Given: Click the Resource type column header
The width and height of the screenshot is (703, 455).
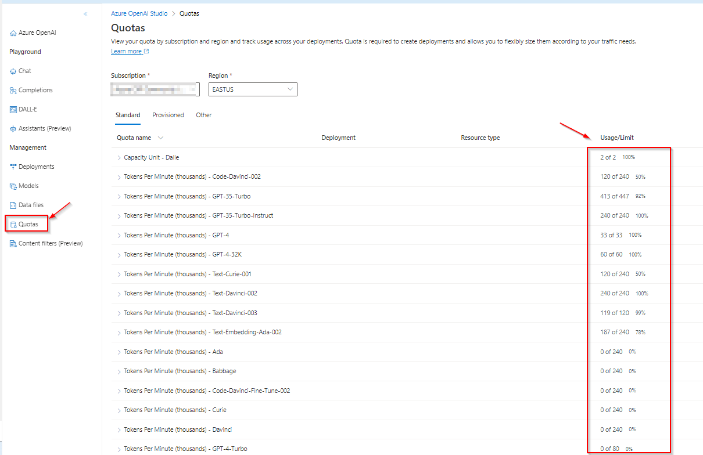Looking at the screenshot, I should pyautogui.click(x=480, y=138).
